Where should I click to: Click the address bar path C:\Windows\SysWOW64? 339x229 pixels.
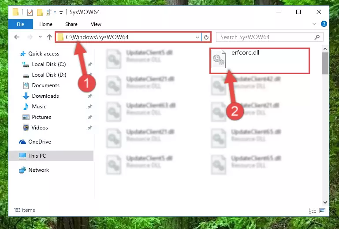97,37
